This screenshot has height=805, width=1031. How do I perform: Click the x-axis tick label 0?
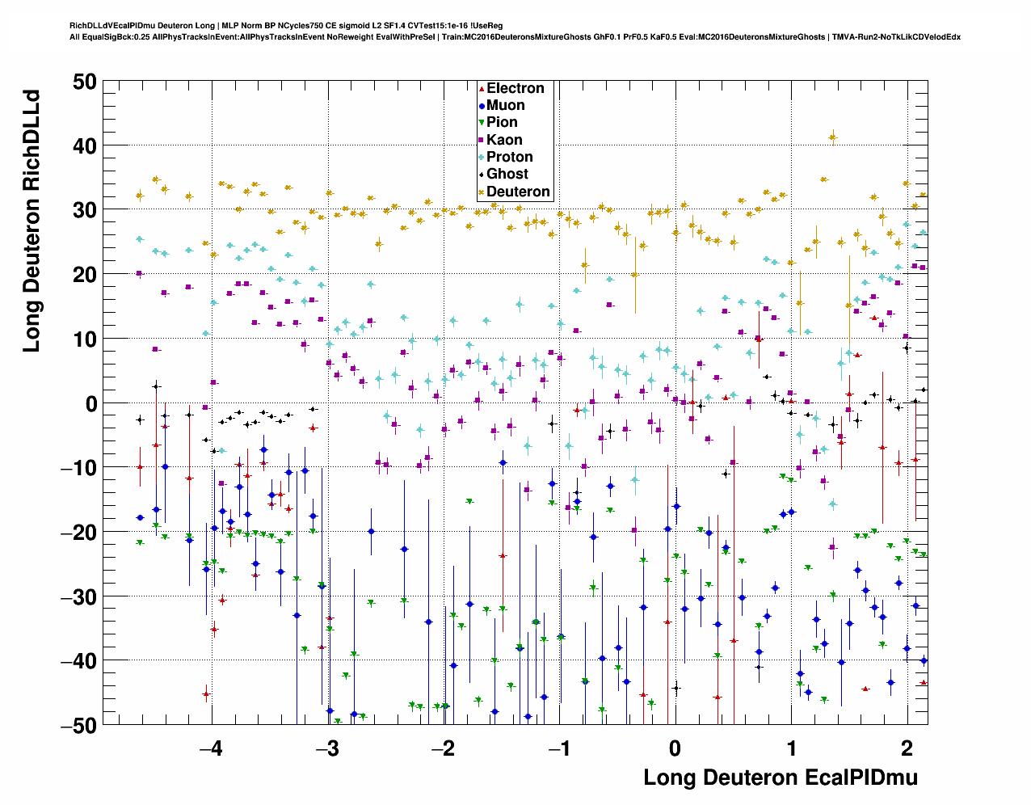coord(674,748)
